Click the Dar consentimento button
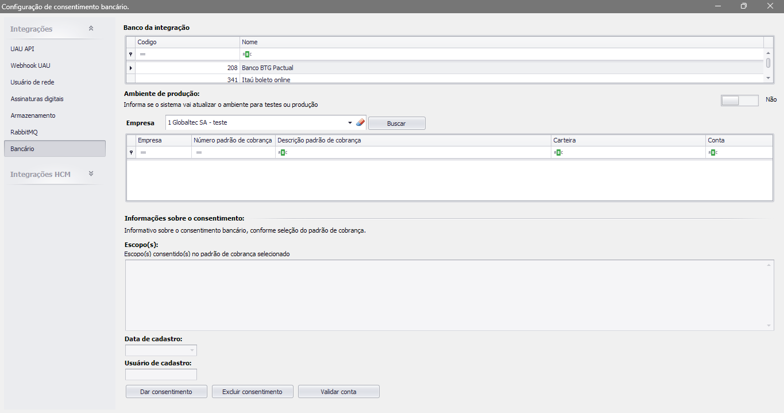 (x=166, y=392)
